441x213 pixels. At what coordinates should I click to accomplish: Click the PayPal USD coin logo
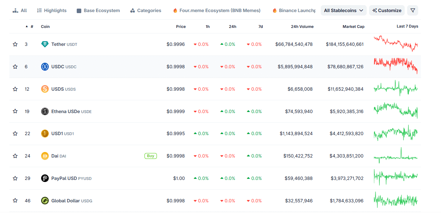point(45,178)
